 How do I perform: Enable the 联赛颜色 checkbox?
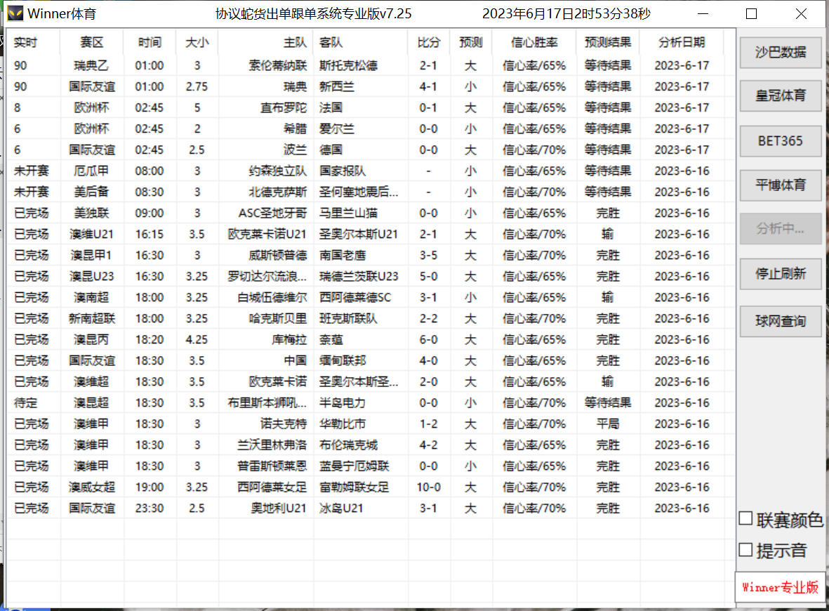[745, 518]
